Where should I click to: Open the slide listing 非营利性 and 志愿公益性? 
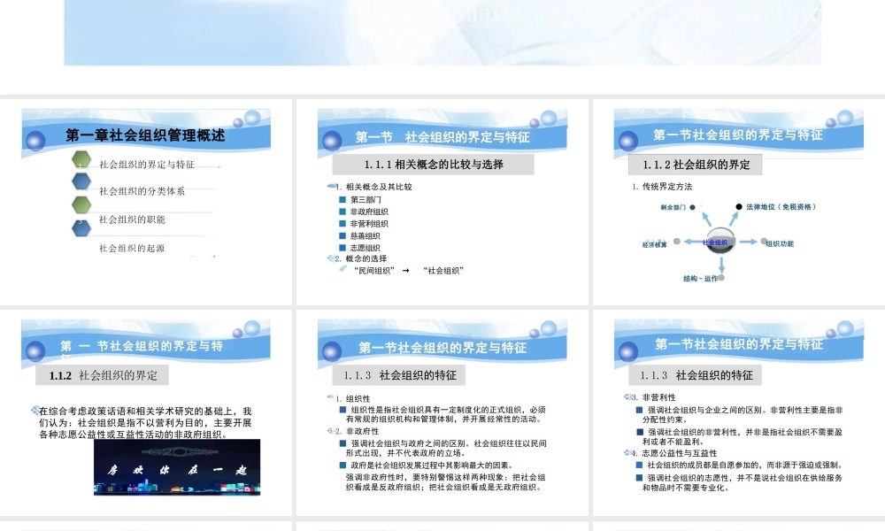point(739,412)
